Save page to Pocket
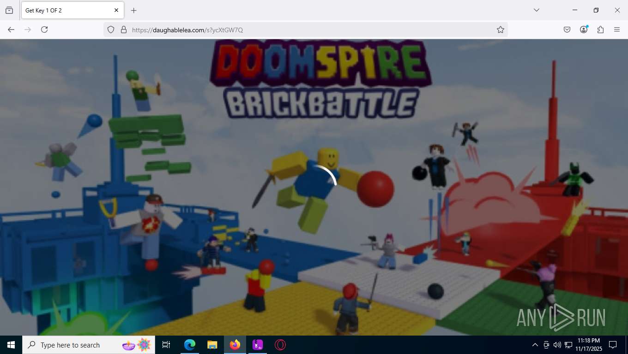Viewport: 628px width, 354px height. pyautogui.click(x=567, y=29)
